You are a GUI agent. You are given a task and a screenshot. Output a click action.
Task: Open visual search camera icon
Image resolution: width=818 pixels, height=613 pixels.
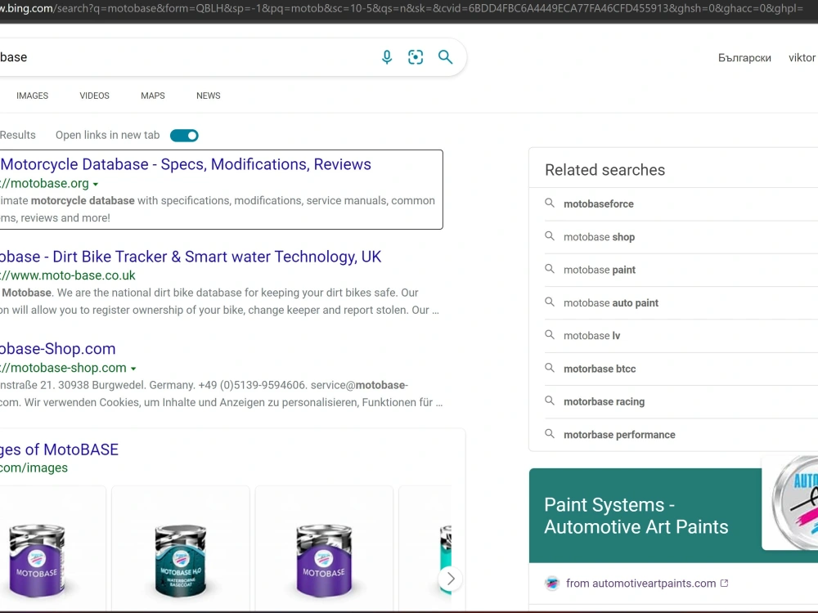pyautogui.click(x=416, y=57)
